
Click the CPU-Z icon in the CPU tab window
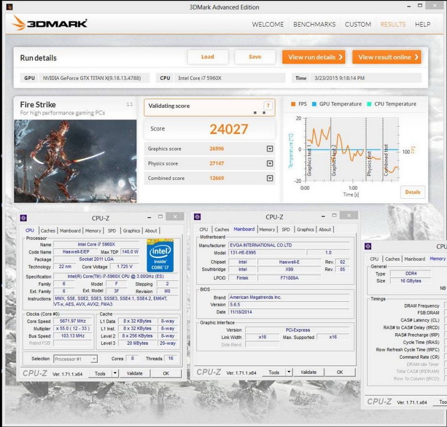(x=23, y=218)
